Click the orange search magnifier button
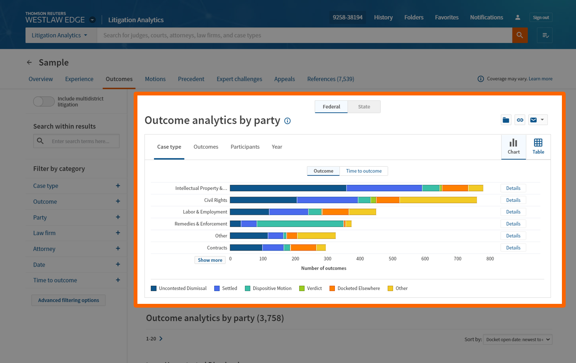576x363 pixels. [x=520, y=35]
